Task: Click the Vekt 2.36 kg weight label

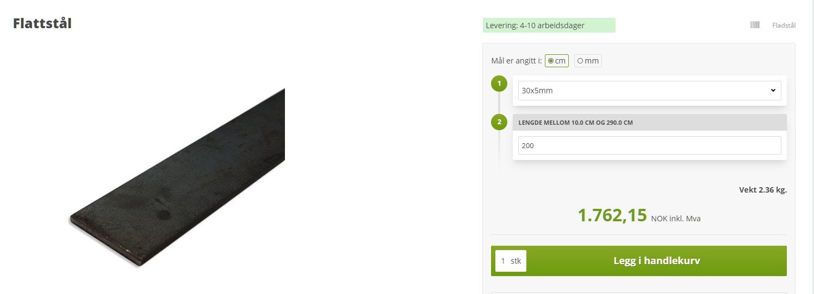Action: (762, 190)
